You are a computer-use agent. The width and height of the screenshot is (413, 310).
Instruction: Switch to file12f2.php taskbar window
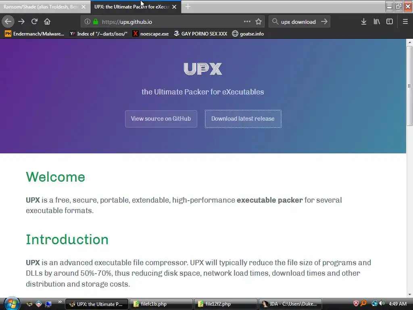(x=225, y=304)
